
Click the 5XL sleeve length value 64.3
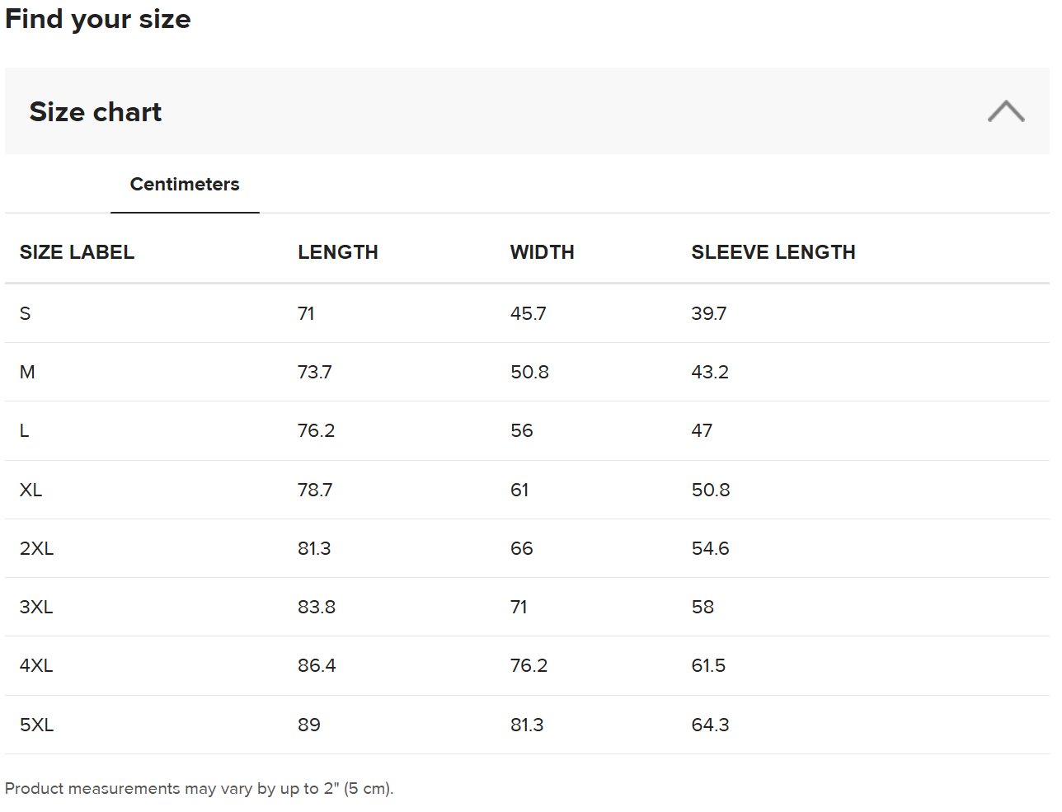(x=710, y=725)
